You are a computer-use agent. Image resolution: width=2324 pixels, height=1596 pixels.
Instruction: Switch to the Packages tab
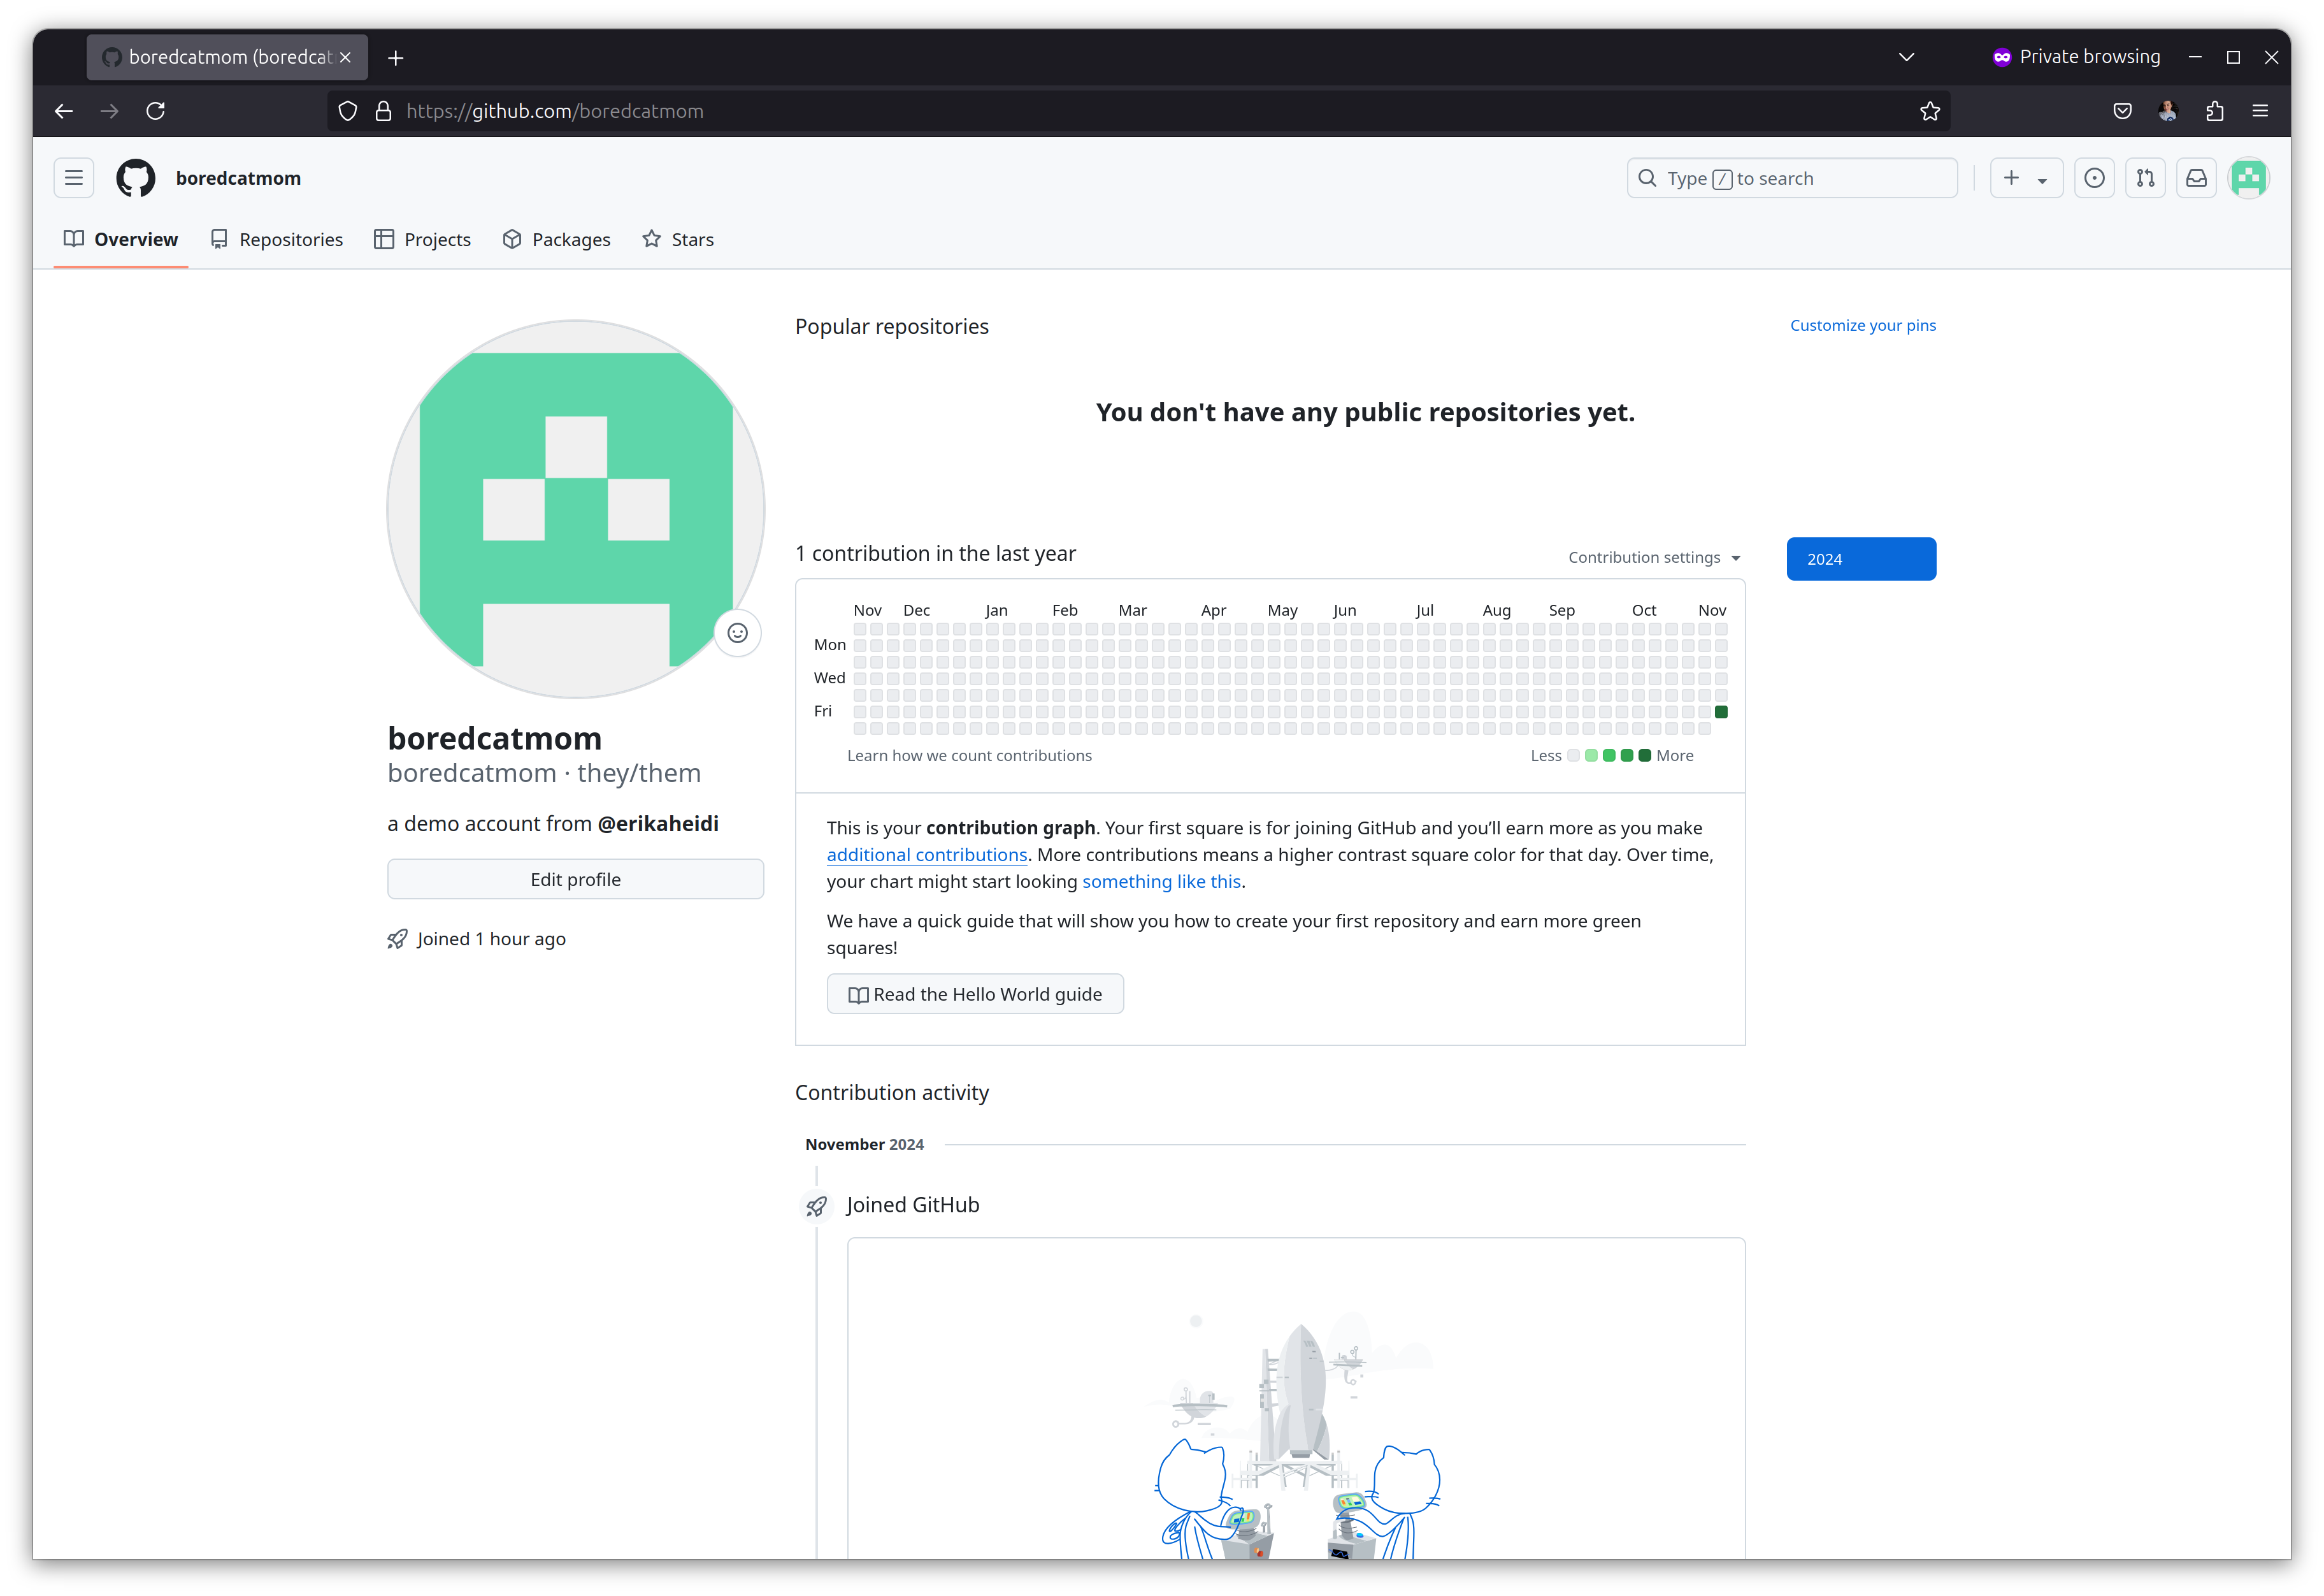557,239
